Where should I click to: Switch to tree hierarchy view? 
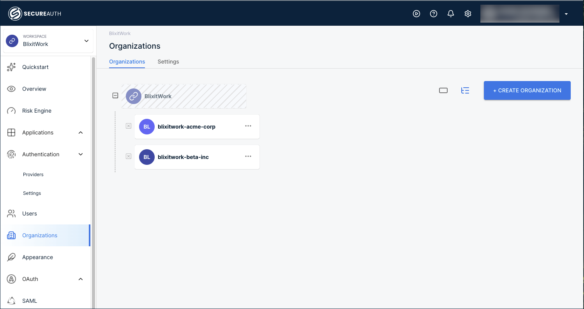click(465, 90)
